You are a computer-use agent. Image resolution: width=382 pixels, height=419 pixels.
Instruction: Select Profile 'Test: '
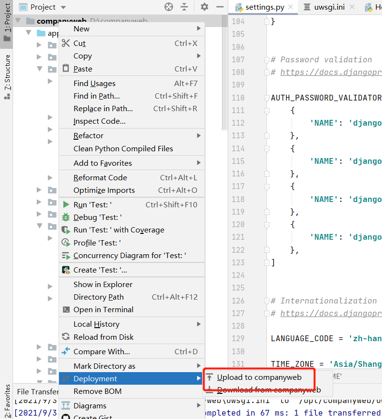pos(132,243)
